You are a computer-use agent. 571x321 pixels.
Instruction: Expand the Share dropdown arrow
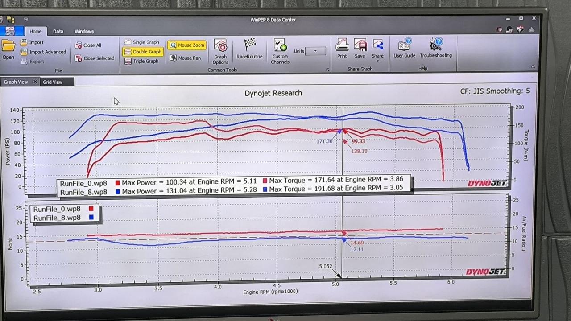[377, 61]
